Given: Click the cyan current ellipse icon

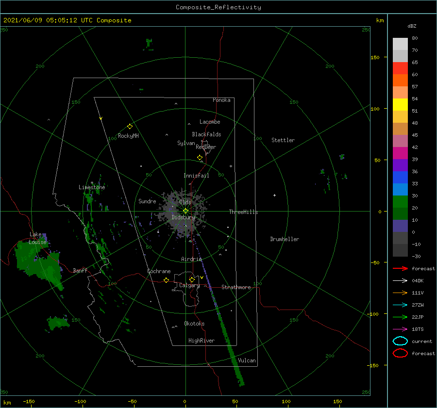Looking at the screenshot, I should coord(400,341).
